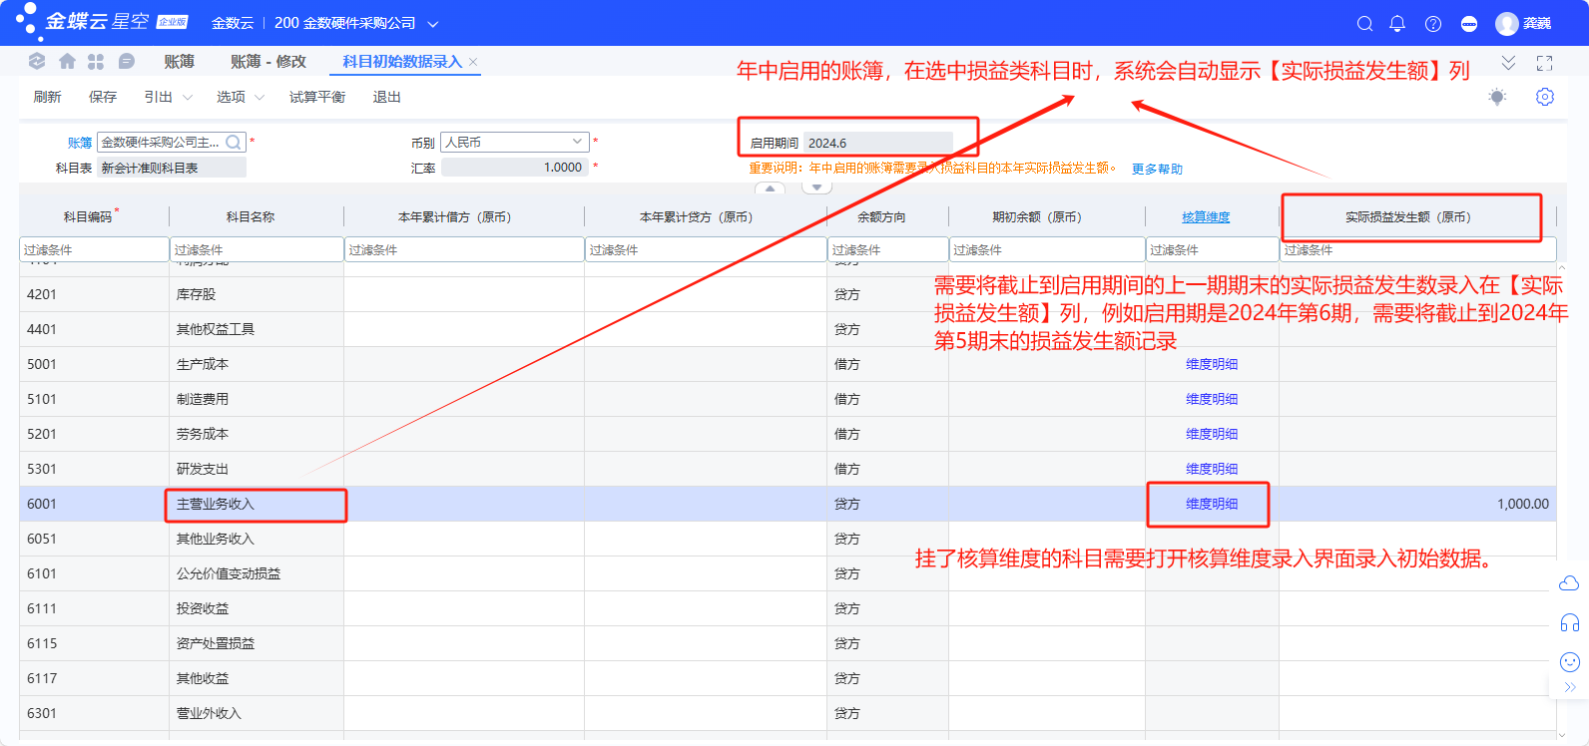
Task: Click the search magnifier in top bar
Action: (x=1364, y=24)
